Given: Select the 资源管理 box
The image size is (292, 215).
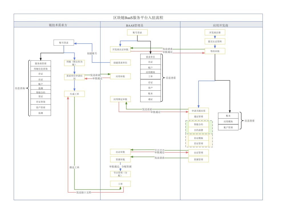Looking at the screenshot, I should click(x=198, y=159).
